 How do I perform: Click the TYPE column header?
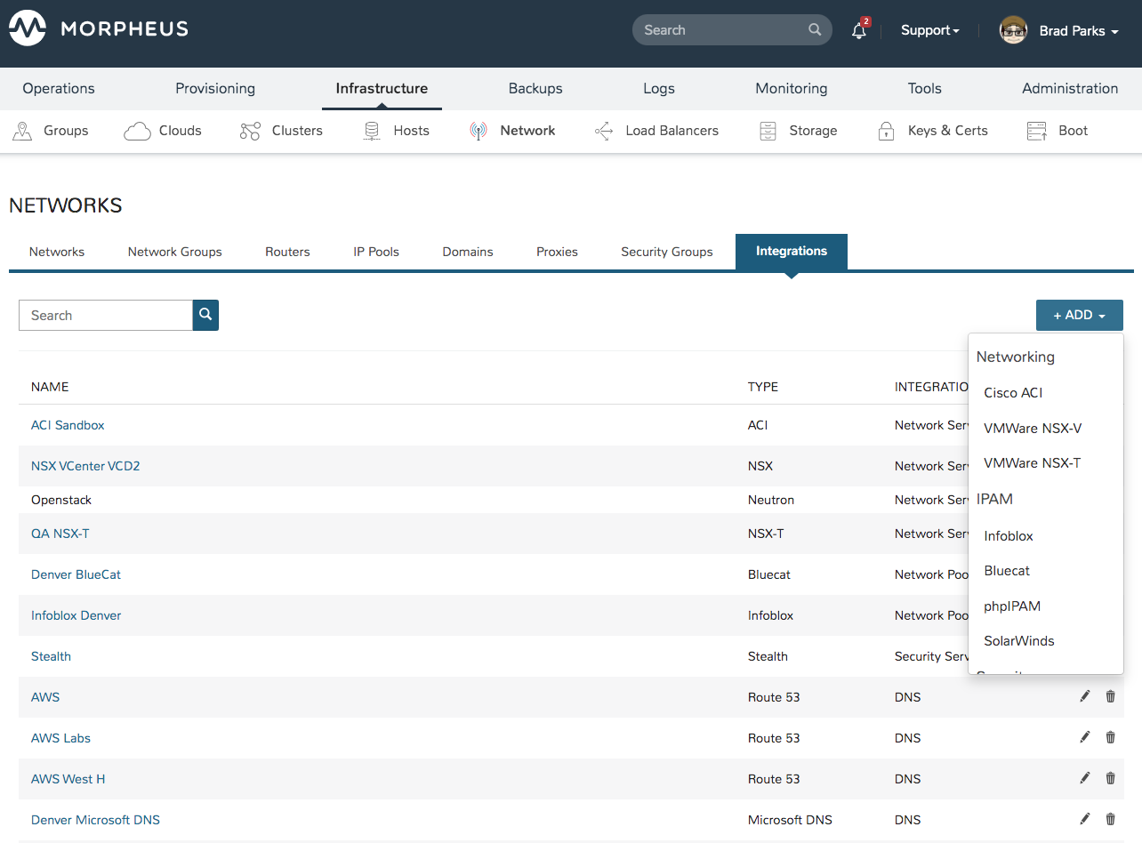763,387
